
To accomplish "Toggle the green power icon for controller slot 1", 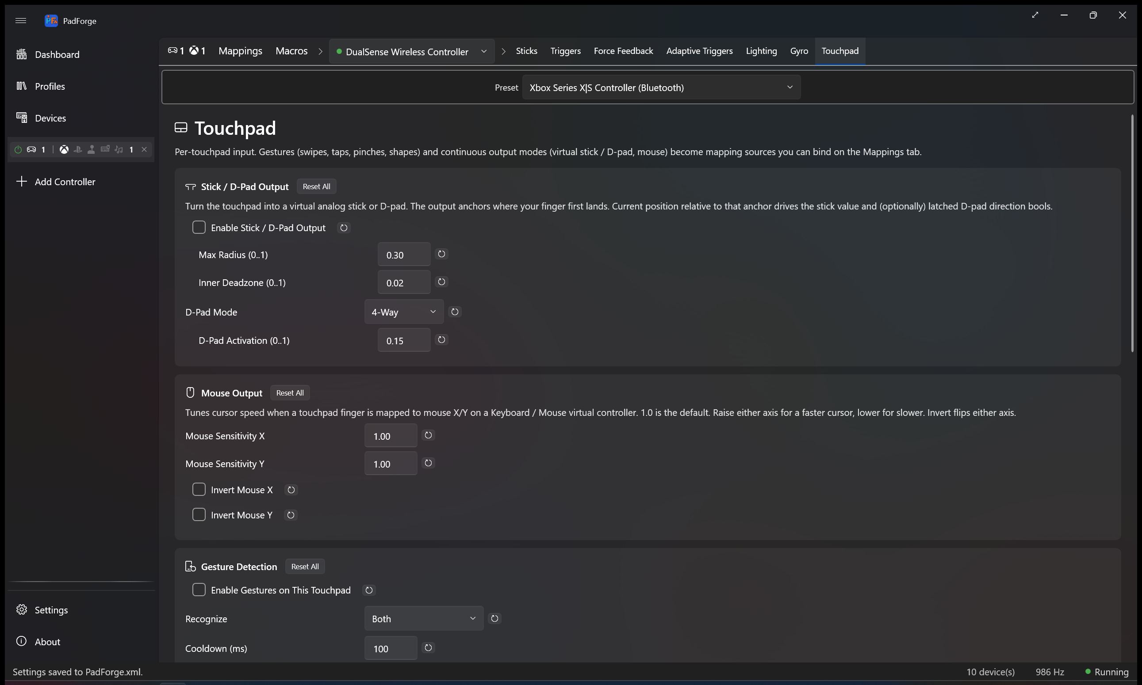I will tap(18, 149).
